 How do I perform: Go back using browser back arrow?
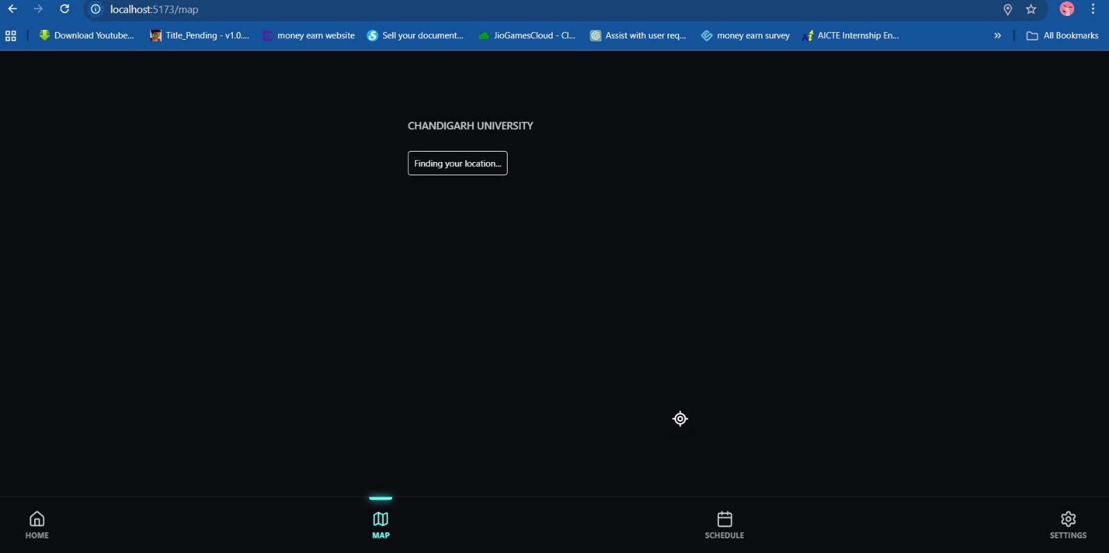(x=13, y=9)
